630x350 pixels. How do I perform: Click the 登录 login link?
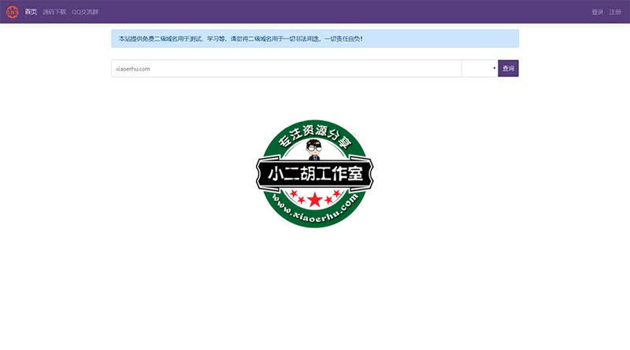coord(597,12)
